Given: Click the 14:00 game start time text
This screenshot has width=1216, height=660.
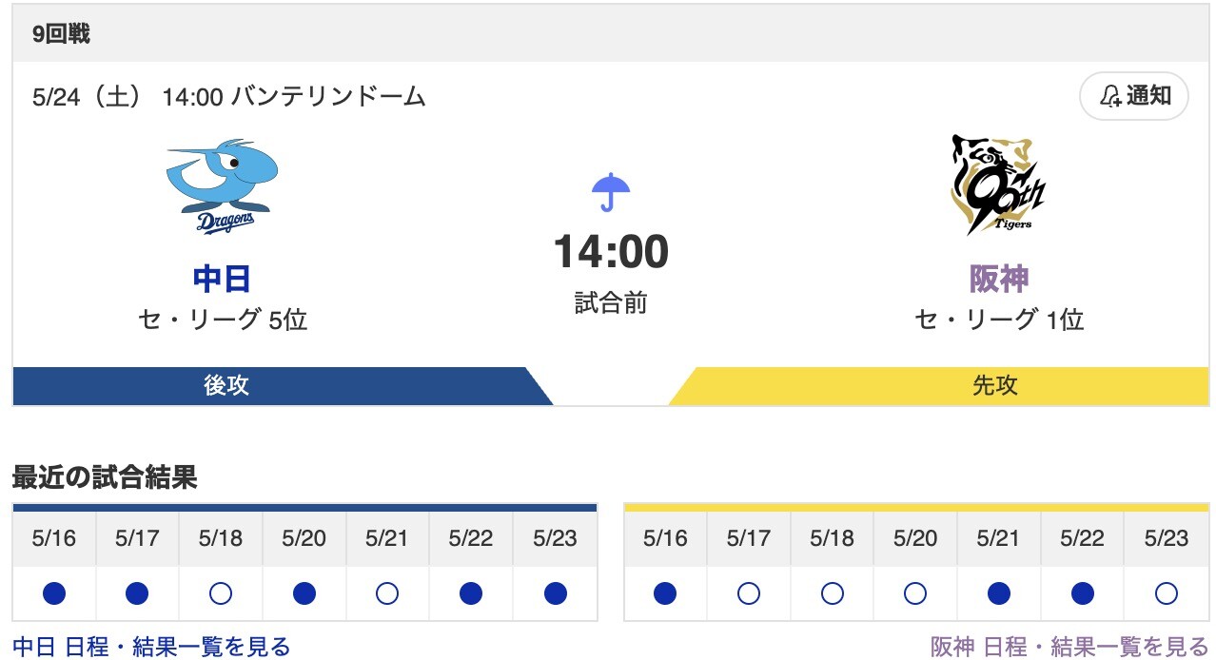Looking at the screenshot, I should (x=609, y=252).
